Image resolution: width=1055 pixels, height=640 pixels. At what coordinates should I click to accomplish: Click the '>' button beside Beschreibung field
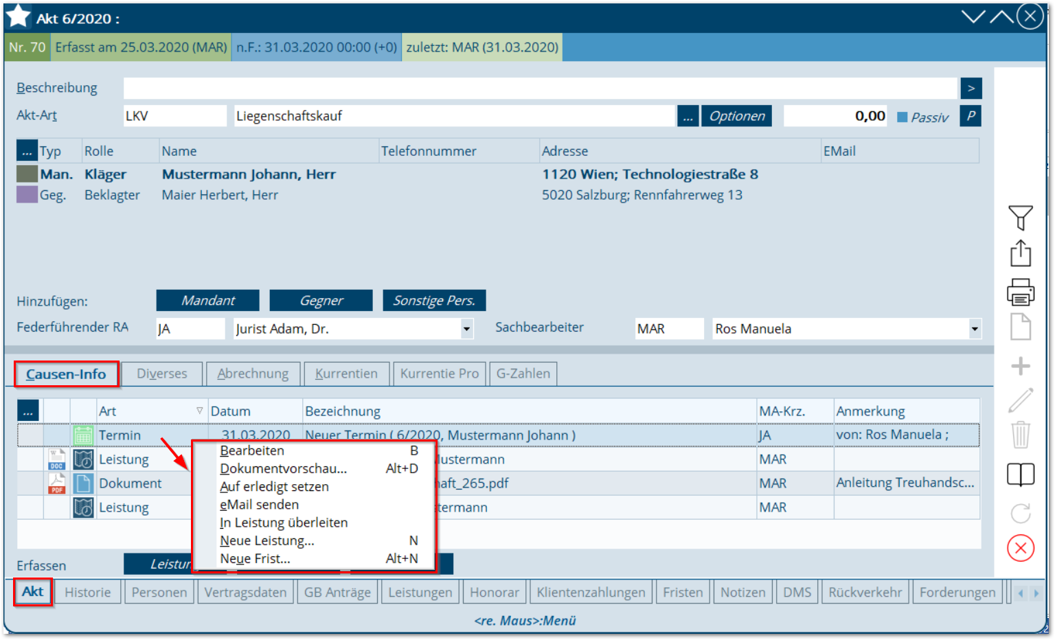click(x=971, y=88)
